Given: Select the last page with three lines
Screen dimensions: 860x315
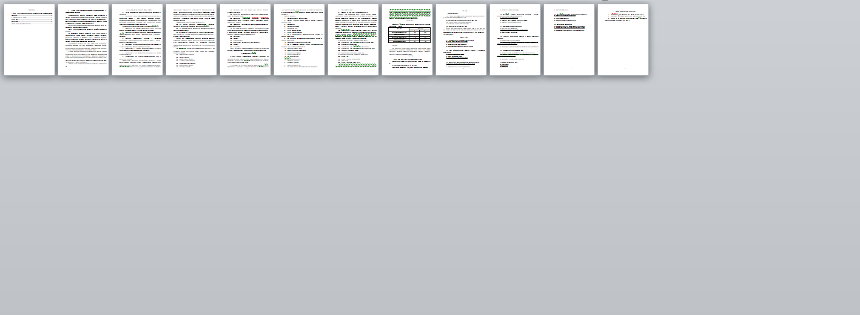Looking at the screenshot, I should (623, 40).
